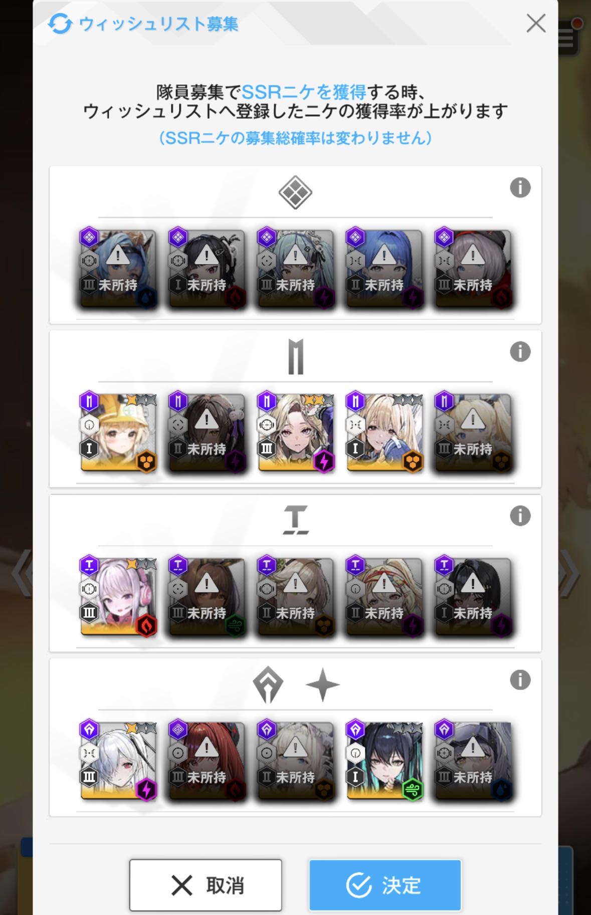This screenshot has height=915, width=591.
Task: Click the four-point star emblem in the last section
Action: 323,684
